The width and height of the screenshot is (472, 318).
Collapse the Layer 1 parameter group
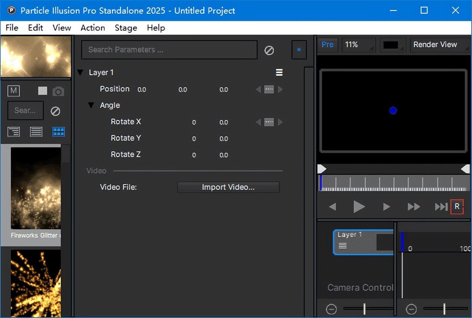80,72
